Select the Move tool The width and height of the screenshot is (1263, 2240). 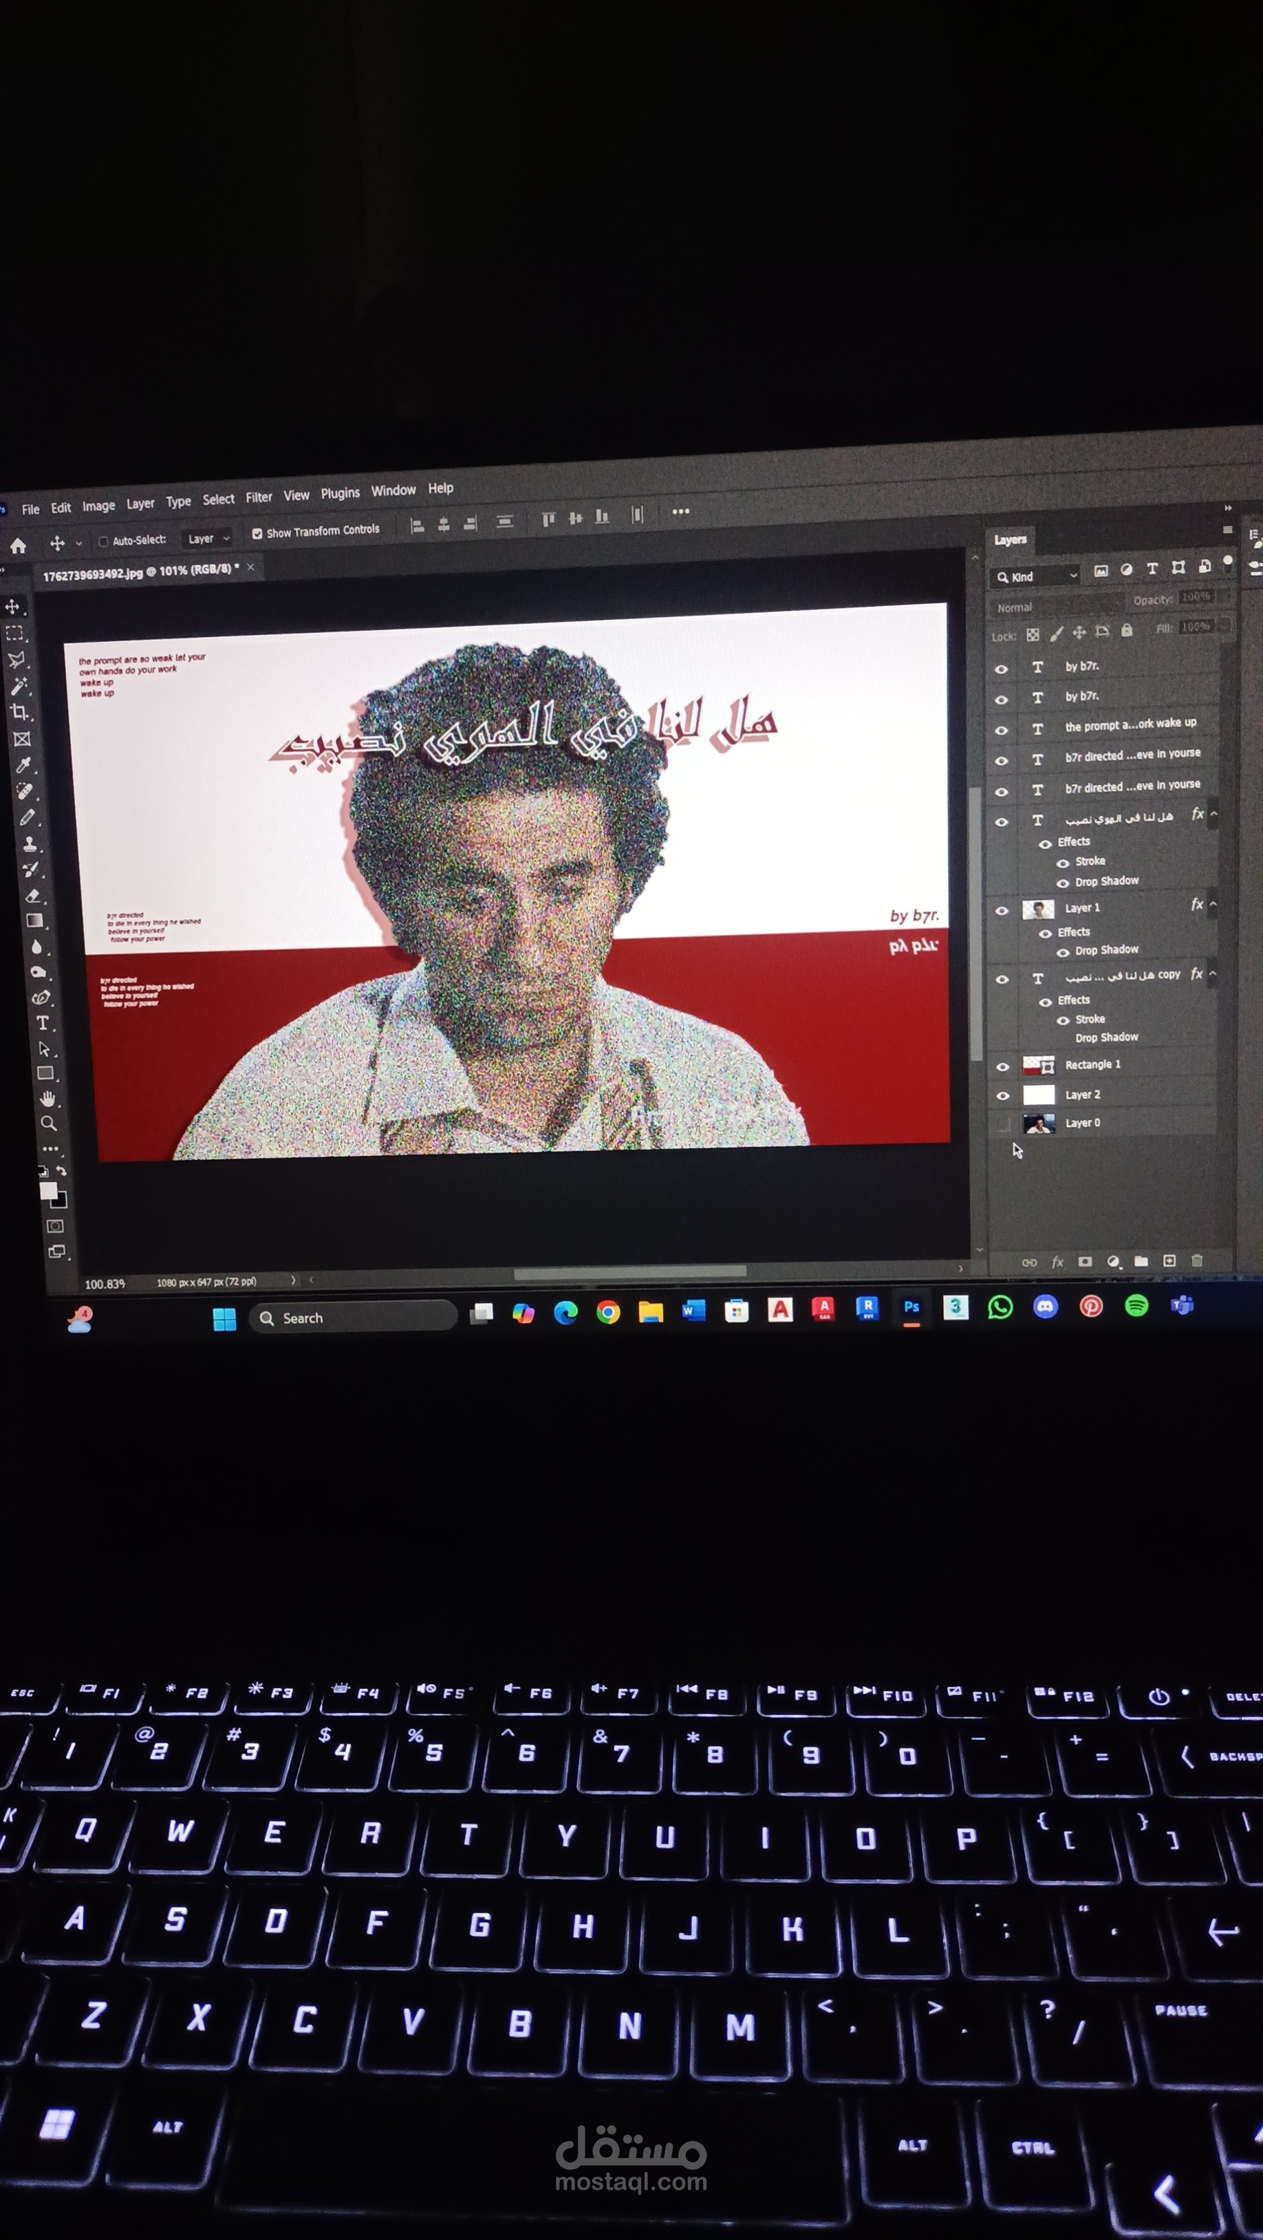[13, 608]
